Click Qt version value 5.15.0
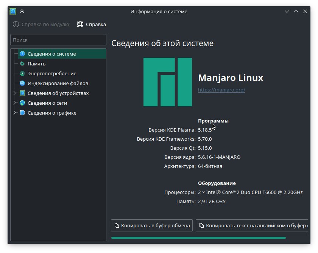The image size is (318, 253). (205, 148)
